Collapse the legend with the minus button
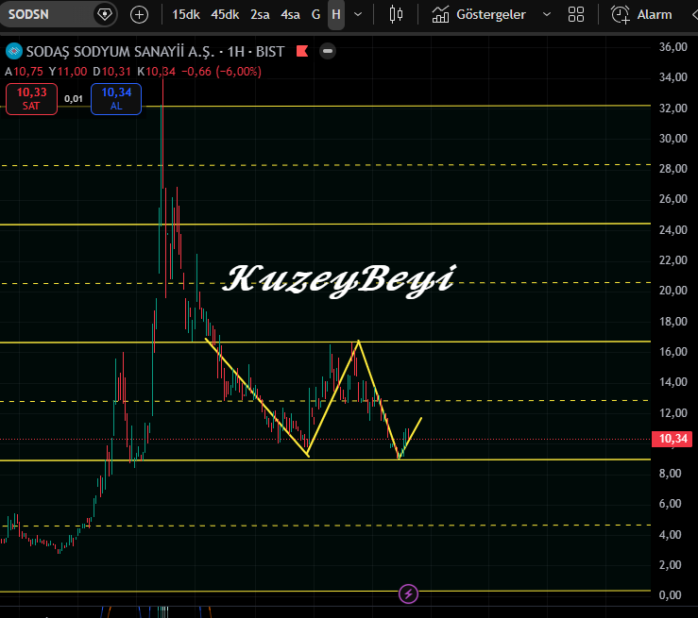The image size is (698, 618). pyautogui.click(x=328, y=51)
